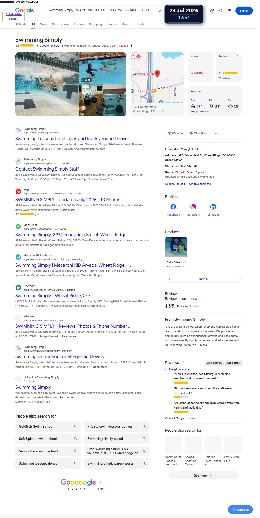Open the Swim Otters product thumbnail

coord(176,247)
